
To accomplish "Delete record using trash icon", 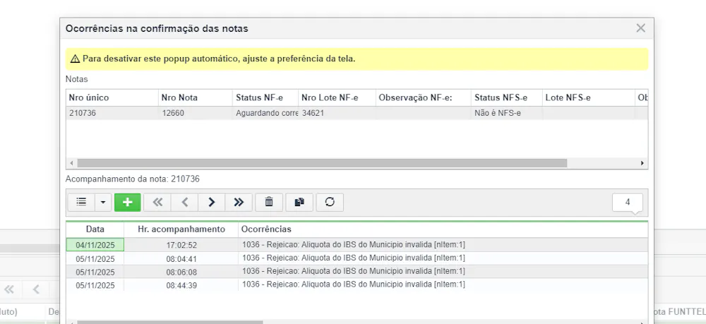I will click(x=269, y=202).
